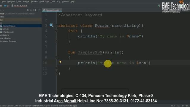The width and height of the screenshot is (190, 107).
Task: Open the VCS menu
Action: click(58, 1)
